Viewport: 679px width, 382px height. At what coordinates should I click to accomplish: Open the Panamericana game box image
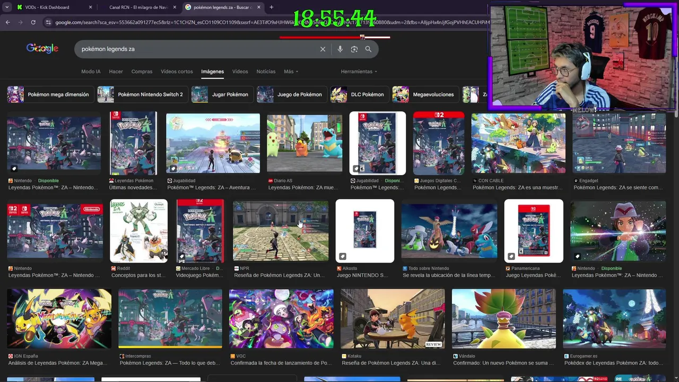click(x=534, y=231)
